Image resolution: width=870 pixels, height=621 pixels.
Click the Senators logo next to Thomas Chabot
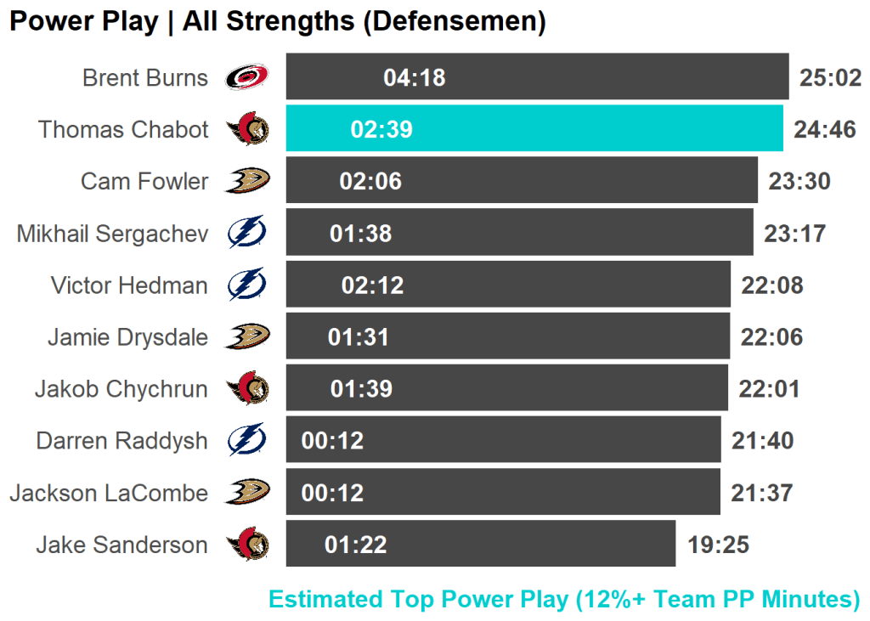pyautogui.click(x=247, y=129)
